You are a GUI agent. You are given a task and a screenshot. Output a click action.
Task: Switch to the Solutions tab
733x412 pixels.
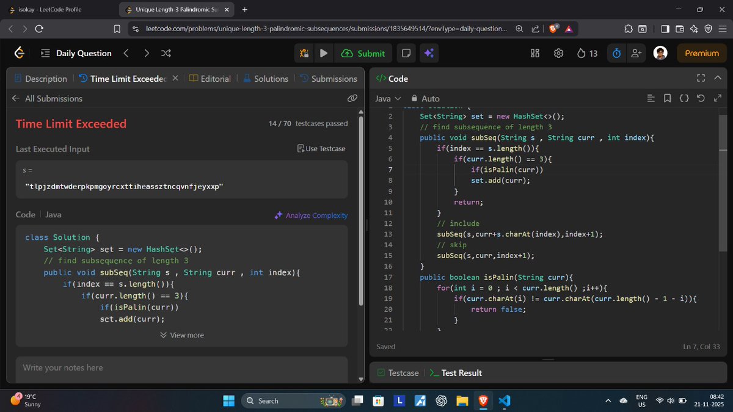pyautogui.click(x=265, y=78)
